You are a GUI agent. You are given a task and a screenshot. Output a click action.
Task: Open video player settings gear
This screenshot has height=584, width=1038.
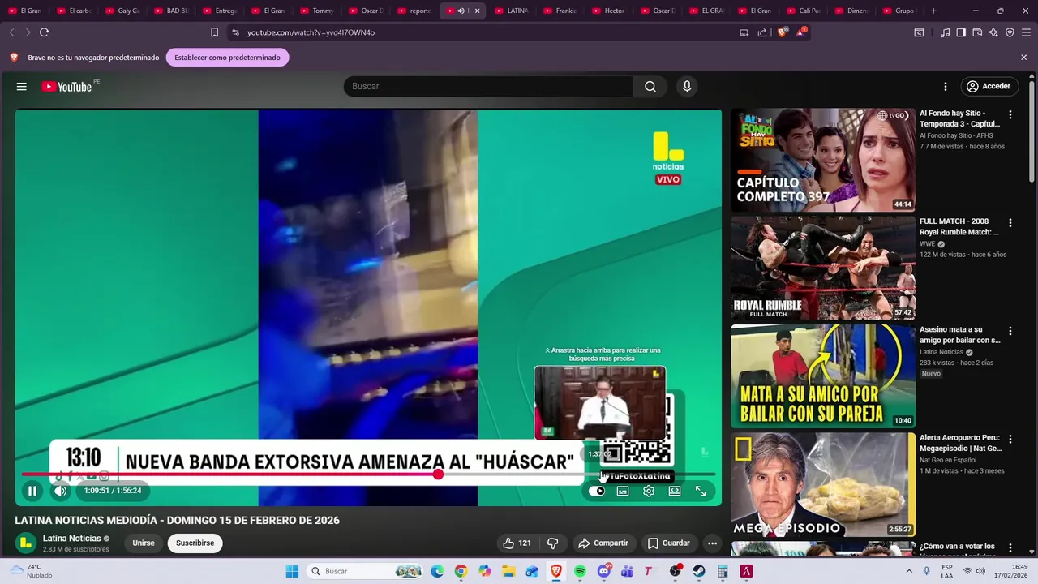649,491
